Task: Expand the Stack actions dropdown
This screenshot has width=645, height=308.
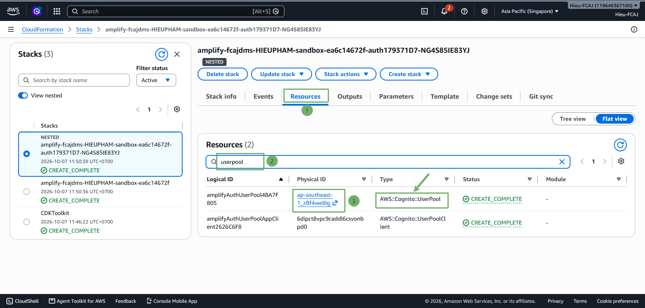Action: [346, 74]
